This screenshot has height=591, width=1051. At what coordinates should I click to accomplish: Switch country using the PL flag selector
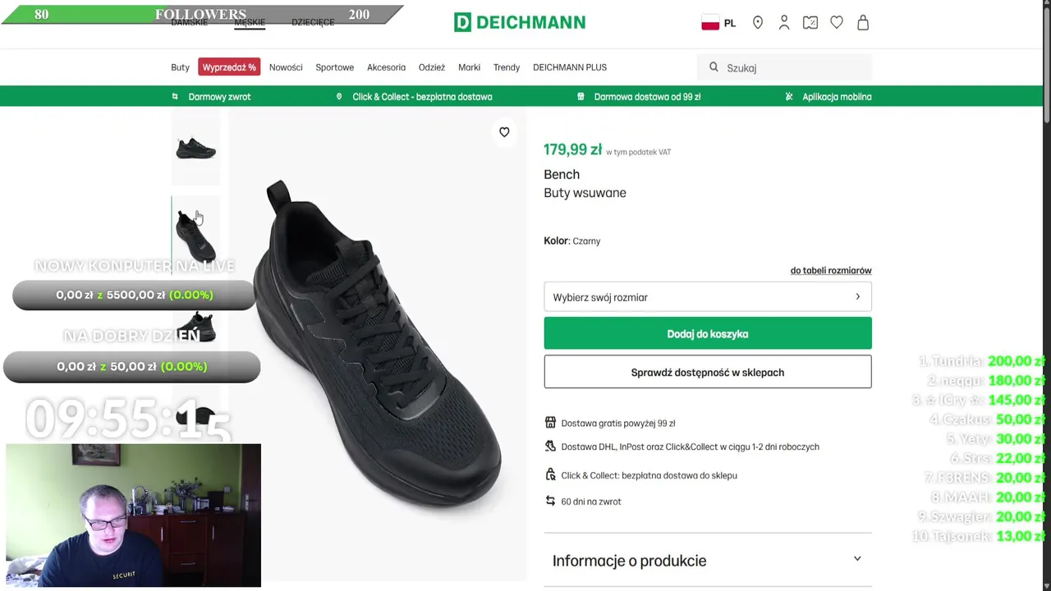pos(718,23)
